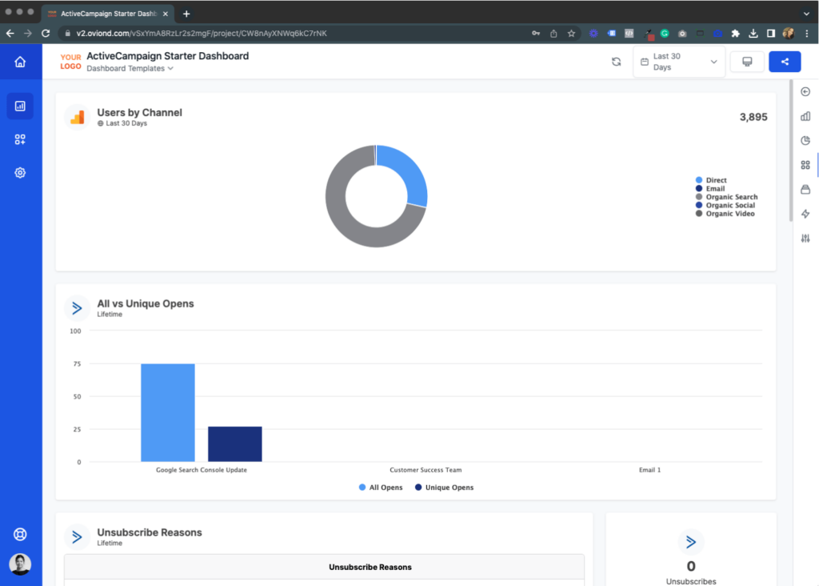Go to the Home icon in sidebar

[x=20, y=62]
